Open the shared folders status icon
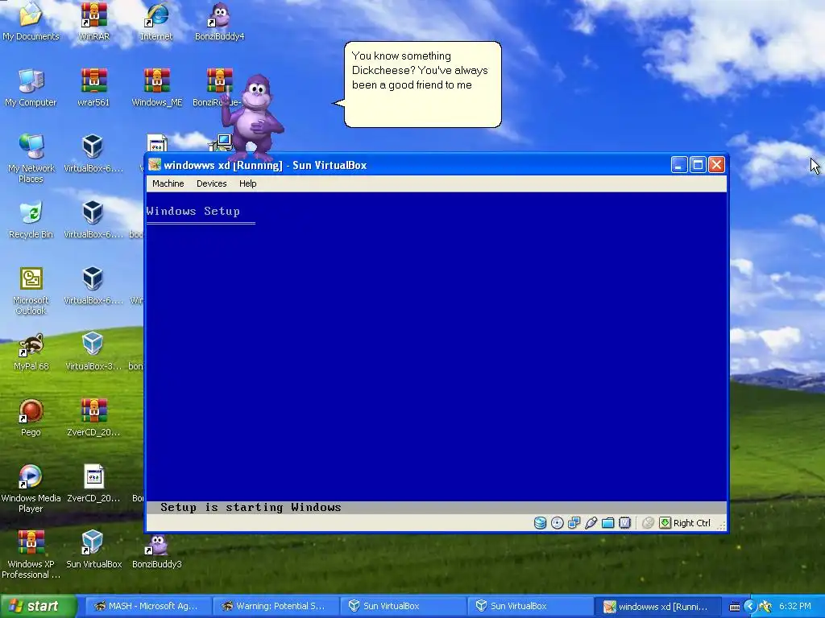Viewport: 825px width, 618px height. click(x=607, y=523)
